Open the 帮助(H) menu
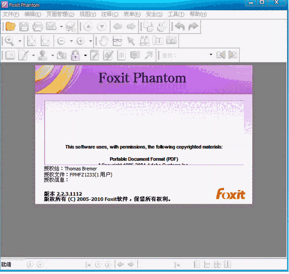289x274 pixels. [x=198, y=14]
